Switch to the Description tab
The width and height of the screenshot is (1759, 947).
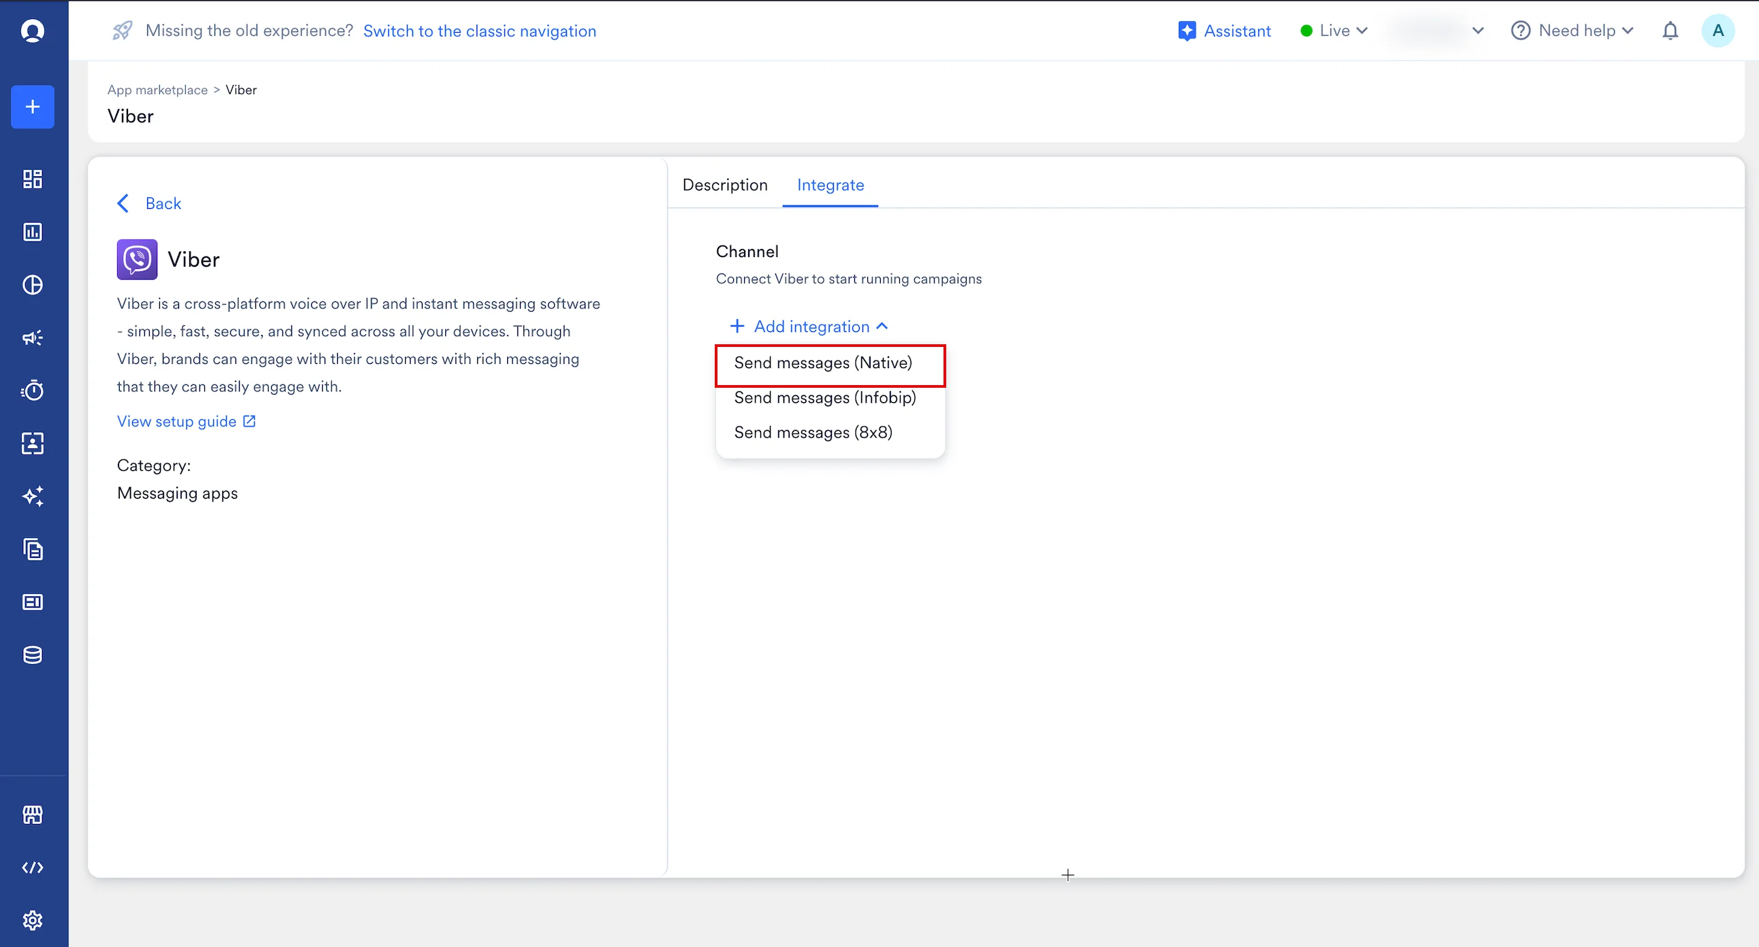724,185
